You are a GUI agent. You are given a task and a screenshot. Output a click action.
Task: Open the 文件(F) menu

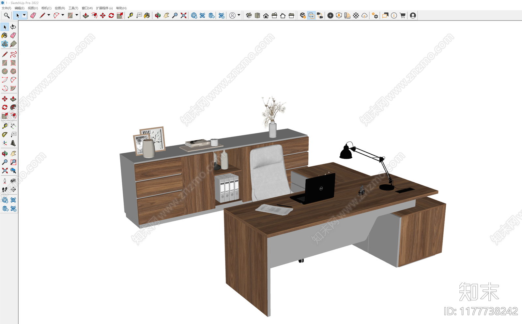[7, 8]
